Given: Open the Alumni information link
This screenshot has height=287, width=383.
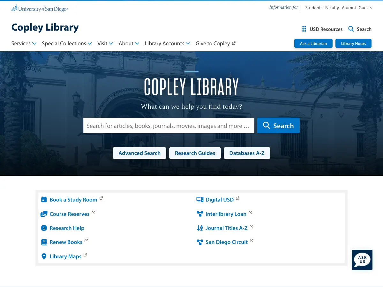Looking at the screenshot, I should coord(349,8).
